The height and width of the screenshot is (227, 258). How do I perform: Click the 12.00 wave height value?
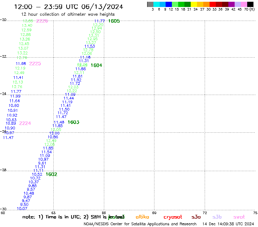pyautogui.click(x=54, y=133)
